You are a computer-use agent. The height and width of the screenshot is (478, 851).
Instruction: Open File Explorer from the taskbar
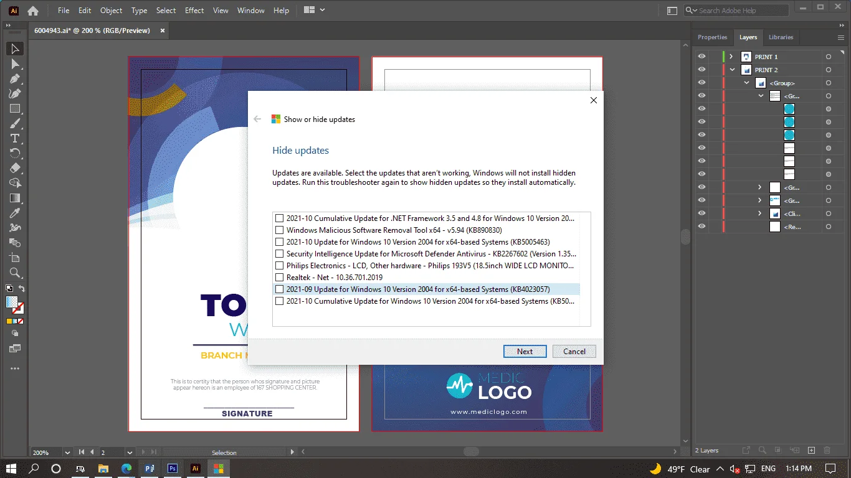point(103,469)
